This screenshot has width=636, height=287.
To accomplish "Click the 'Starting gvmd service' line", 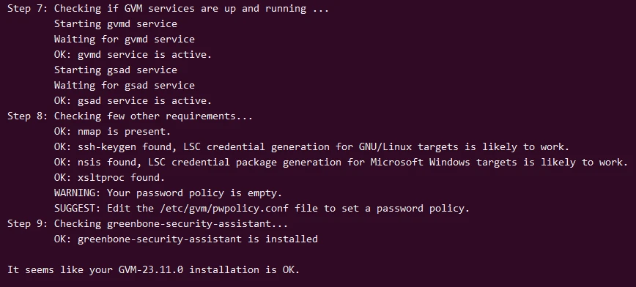I will [116, 24].
